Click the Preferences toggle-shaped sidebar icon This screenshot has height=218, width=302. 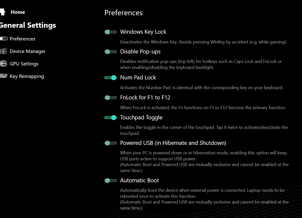click(x=4, y=38)
